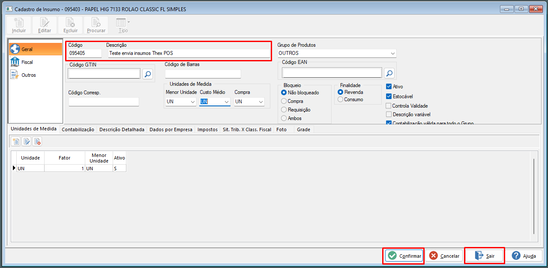The image size is (548, 268).
Task: Click the Excluir toolbar icon
Action: tap(70, 26)
